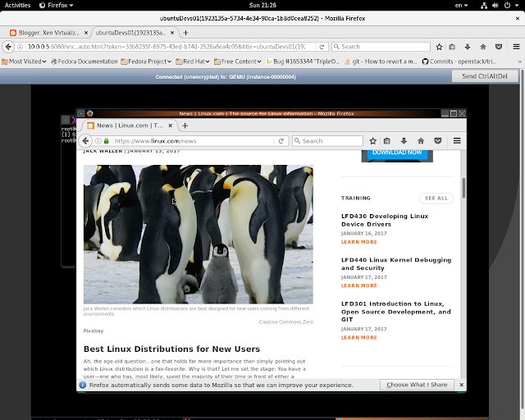The width and height of the screenshot is (525, 420).
Task: Bookmark outer page with star icon
Action: [x=439, y=47]
